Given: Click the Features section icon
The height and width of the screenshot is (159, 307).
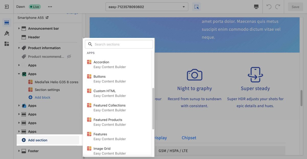Looking at the screenshot, I should 89,134.
